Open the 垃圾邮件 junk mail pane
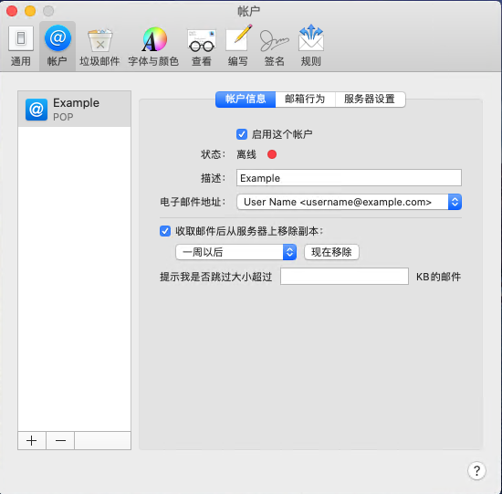 pyautogui.click(x=99, y=47)
